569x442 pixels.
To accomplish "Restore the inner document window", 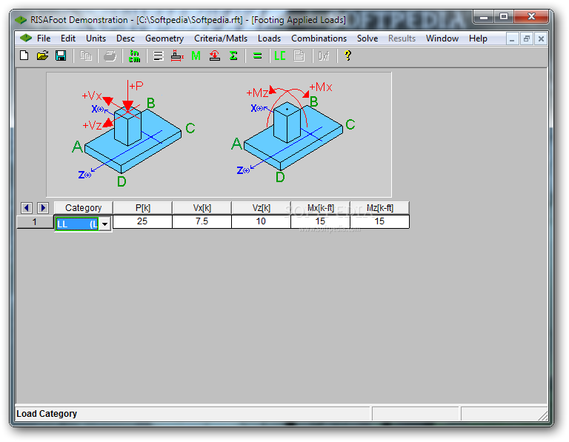I will click(527, 38).
